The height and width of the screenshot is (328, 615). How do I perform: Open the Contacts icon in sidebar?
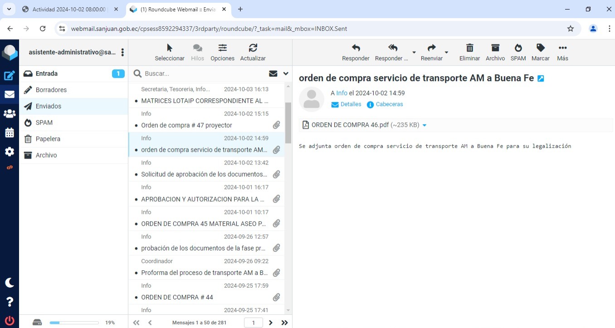pos(9,113)
